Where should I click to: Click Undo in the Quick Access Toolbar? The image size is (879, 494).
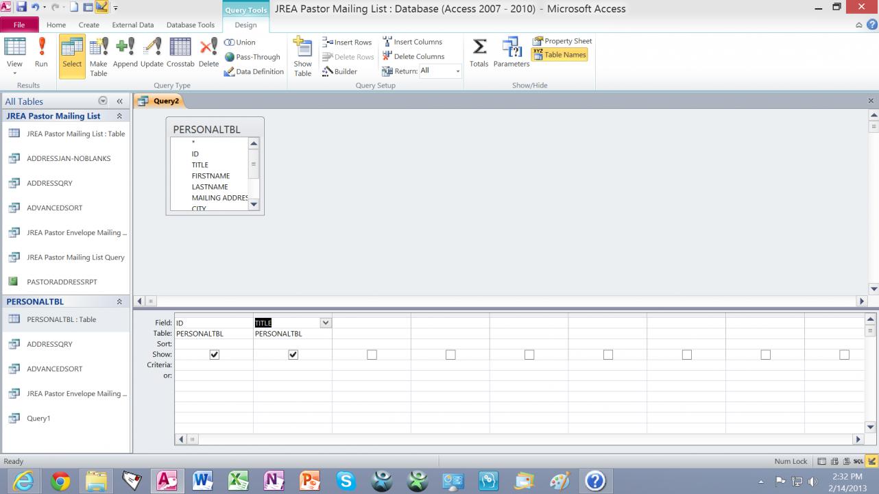click(x=34, y=8)
